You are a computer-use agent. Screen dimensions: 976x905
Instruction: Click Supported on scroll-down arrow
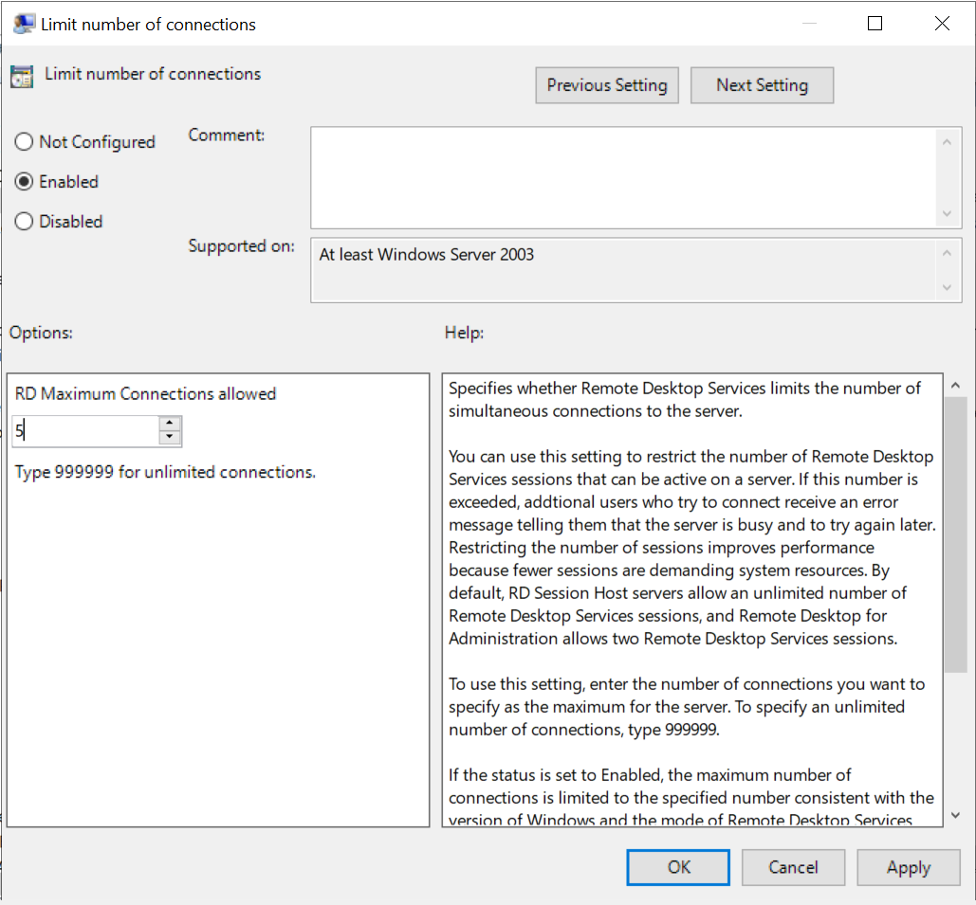coord(947,288)
